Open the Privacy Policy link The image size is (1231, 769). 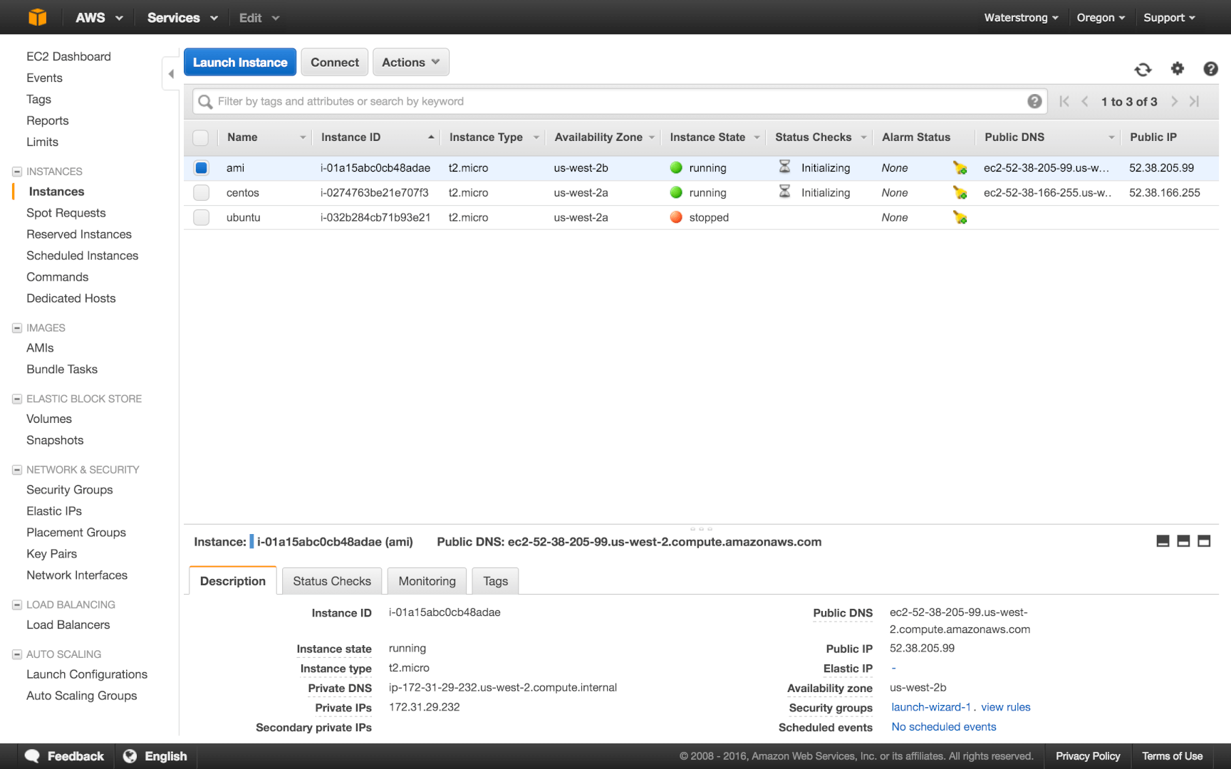pyautogui.click(x=1088, y=756)
